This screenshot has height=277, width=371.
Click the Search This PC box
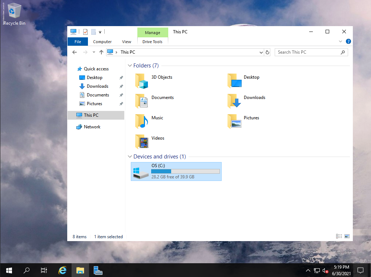[x=308, y=52]
